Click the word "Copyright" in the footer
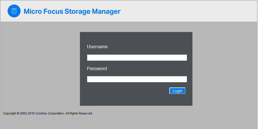 (10, 114)
